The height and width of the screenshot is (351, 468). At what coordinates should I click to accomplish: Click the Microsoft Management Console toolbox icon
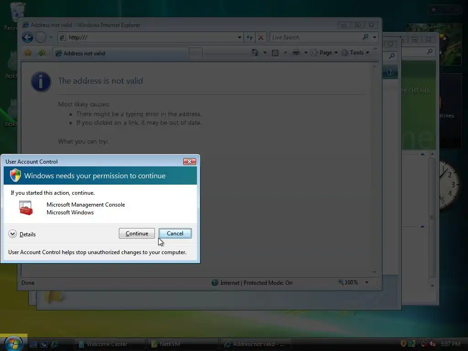26,208
